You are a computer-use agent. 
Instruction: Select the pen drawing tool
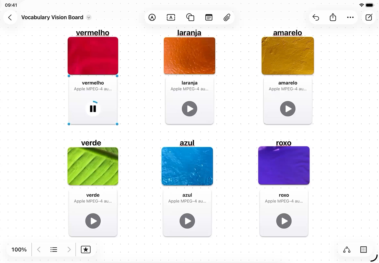pyautogui.click(x=152, y=17)
